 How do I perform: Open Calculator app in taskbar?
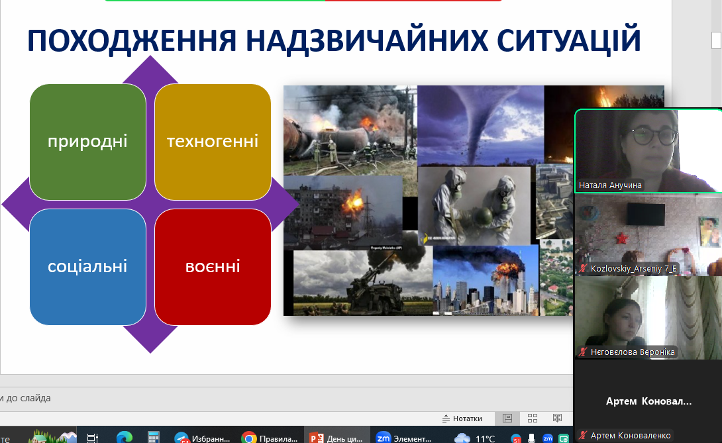(153, 438)
